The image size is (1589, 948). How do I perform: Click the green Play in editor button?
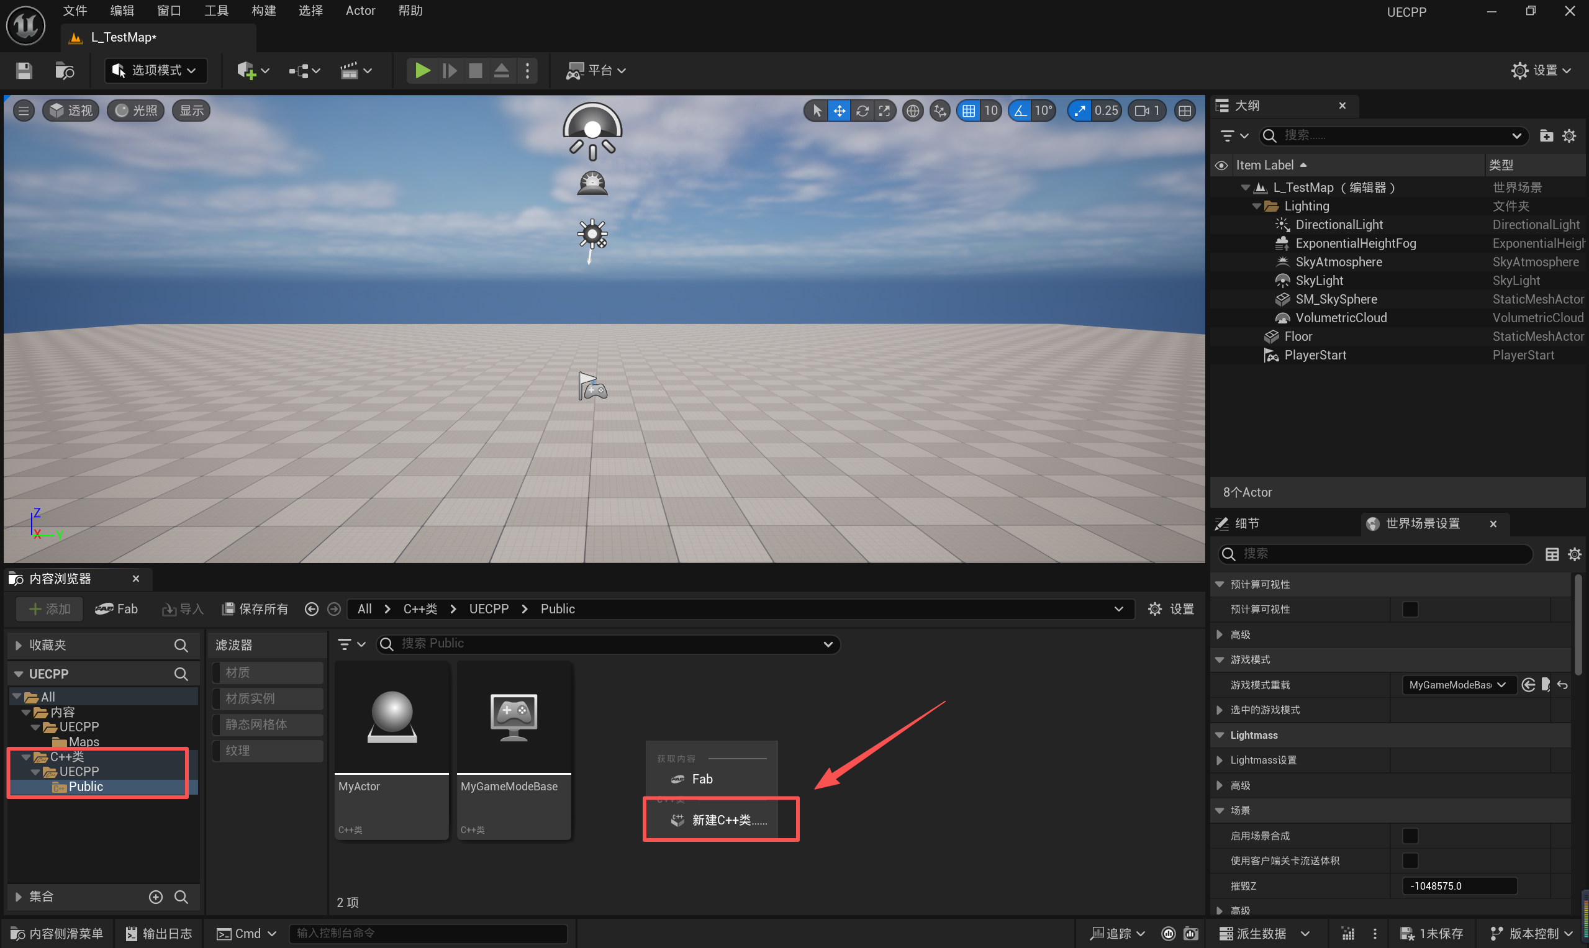point(422,70)
